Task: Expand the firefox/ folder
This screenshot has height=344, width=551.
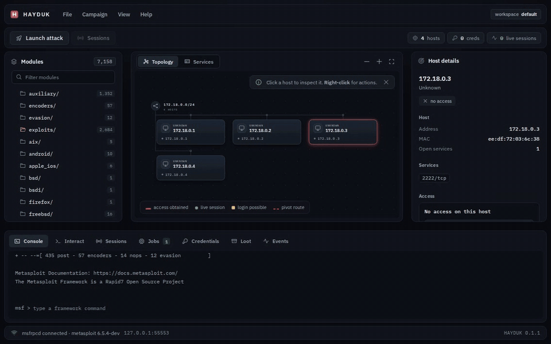Action: [x=67, y=202]
